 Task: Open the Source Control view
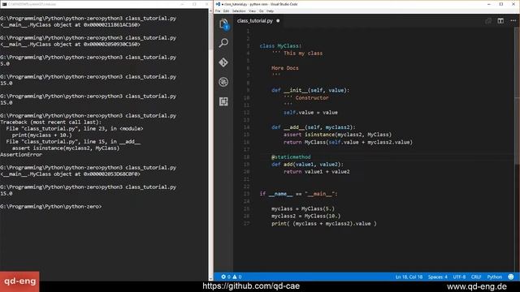(x=223, y=62)
